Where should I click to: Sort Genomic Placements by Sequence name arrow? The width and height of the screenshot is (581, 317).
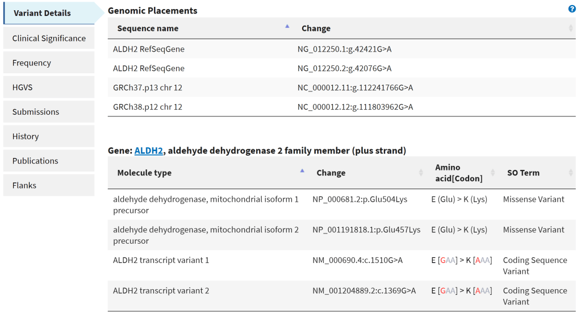(287, 27)
